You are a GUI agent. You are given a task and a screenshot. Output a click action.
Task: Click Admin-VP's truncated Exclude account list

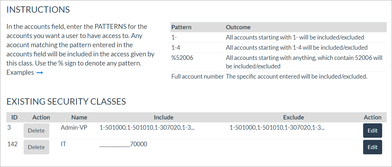(277, 128)
